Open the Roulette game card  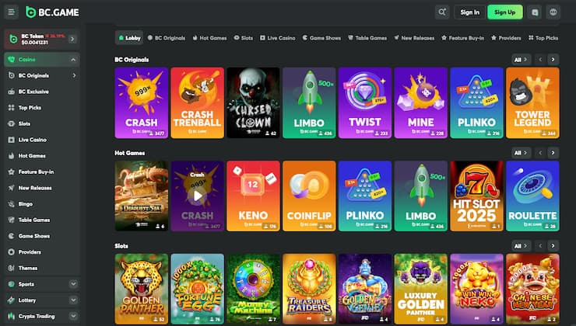pos(532,196)
